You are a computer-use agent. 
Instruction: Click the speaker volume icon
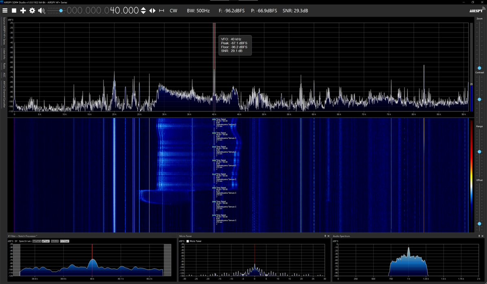click(41, 11)
